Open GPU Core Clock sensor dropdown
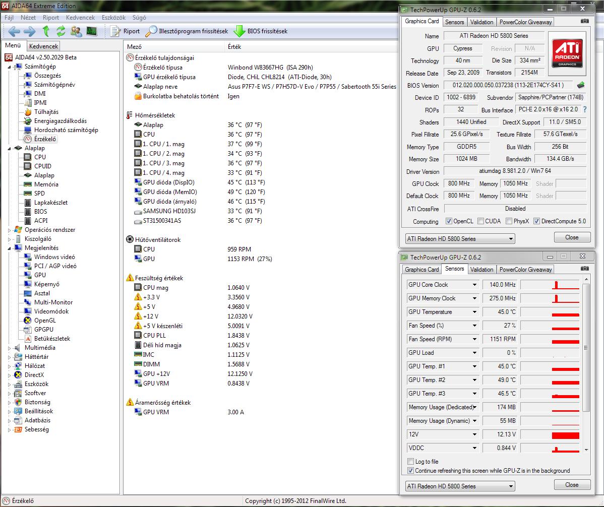 point(474,285)
